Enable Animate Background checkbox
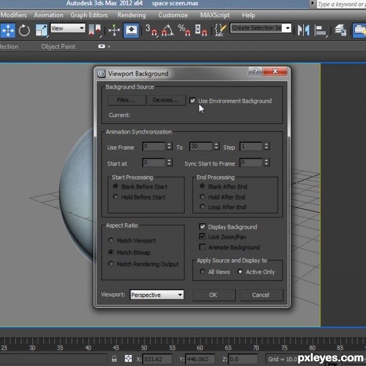 coord(203,247)
